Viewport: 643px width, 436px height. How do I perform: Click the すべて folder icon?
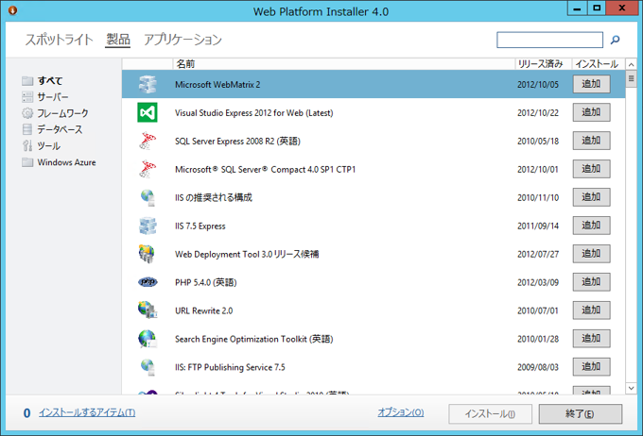[x=27, y=80]
